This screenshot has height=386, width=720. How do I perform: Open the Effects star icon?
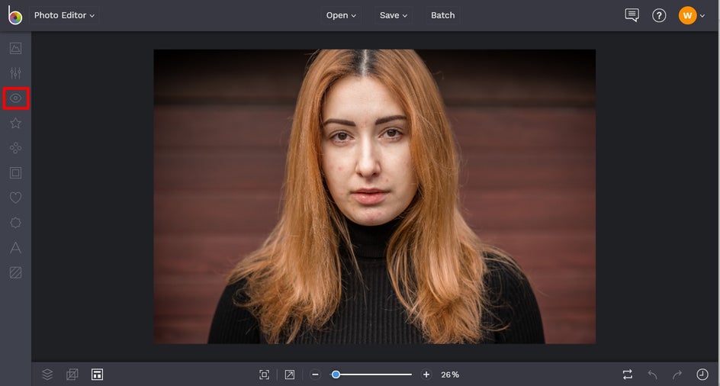click(15, 123)
